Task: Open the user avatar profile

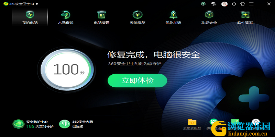Action: (224, 4)
